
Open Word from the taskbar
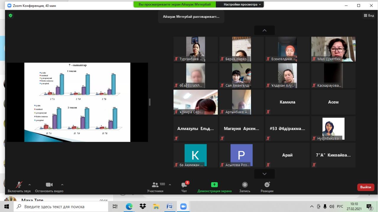(170, 206)
